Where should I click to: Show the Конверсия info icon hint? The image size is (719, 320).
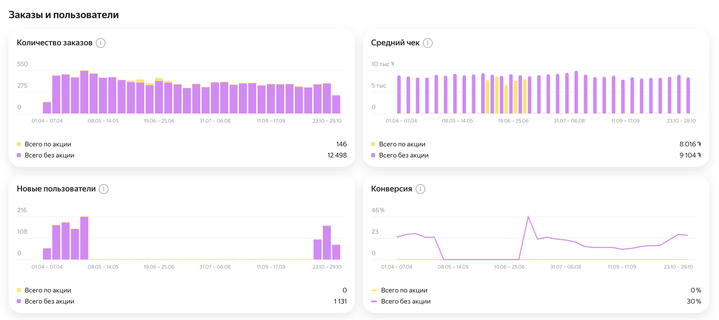tap(420, 189)
